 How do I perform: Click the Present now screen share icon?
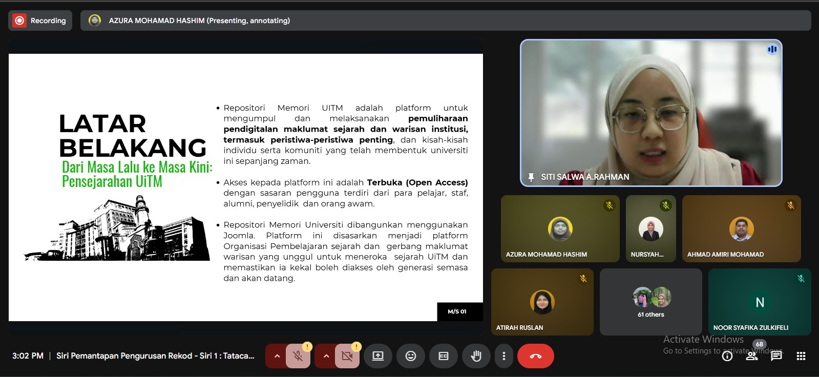pyautogui.click(x=378, y=356)
